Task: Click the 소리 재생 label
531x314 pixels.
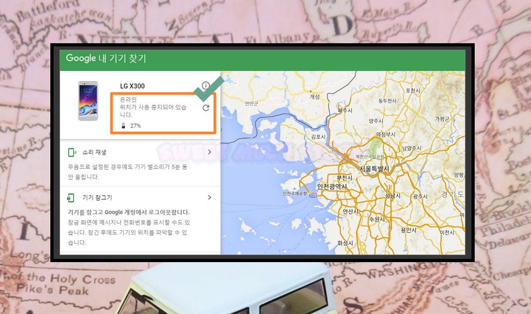Action: (94, 152)
